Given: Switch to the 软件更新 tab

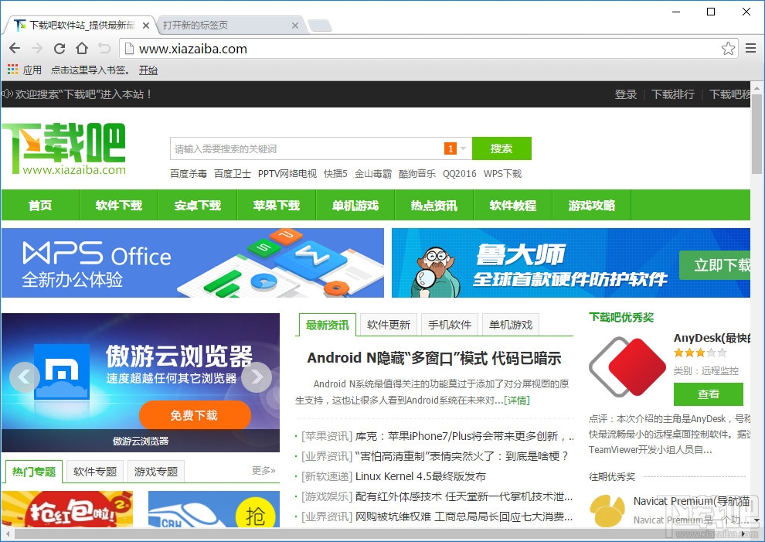Looking at the screenshot, I should (x=388, y=324).
